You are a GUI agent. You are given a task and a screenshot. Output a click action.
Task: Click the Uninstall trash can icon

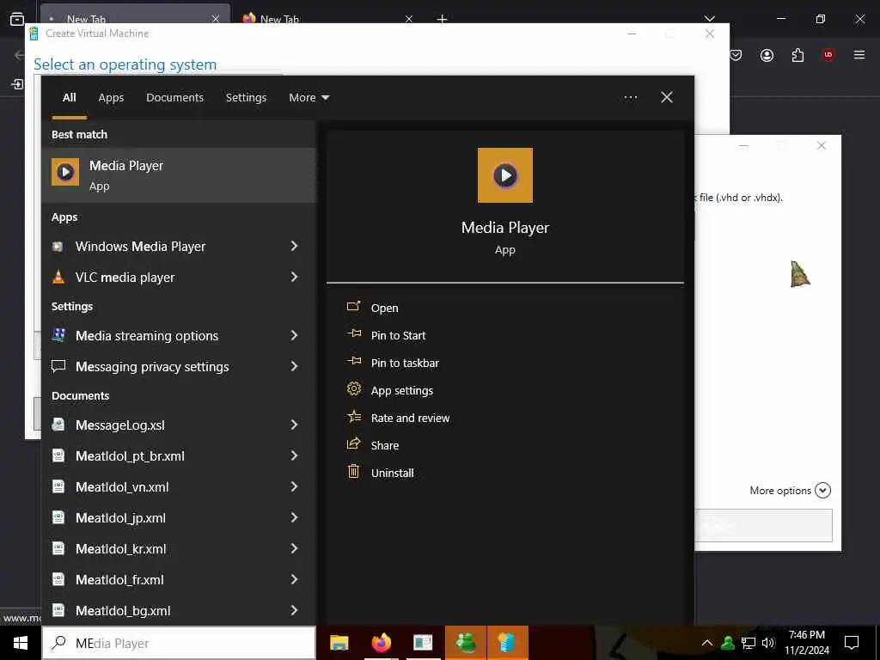pos(353,472)
